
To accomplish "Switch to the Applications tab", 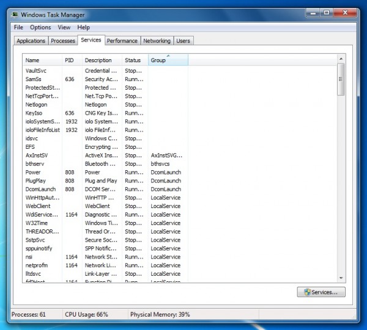I will [31, 41].
